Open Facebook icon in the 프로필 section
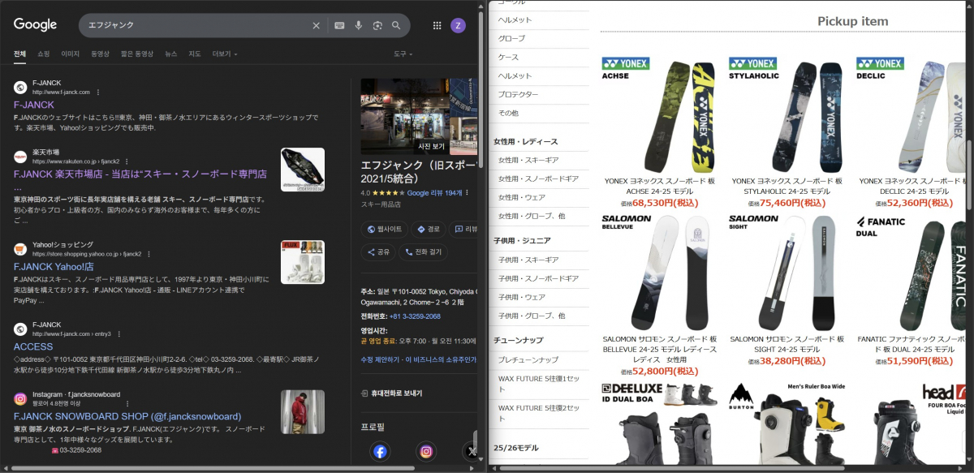974x473 pixels. point(380,451)
